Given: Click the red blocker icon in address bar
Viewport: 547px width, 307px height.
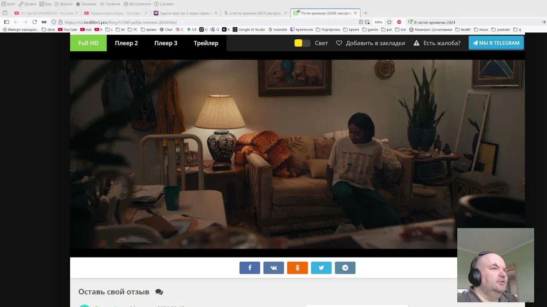Looking at the screenshot, I should (399, 22).
